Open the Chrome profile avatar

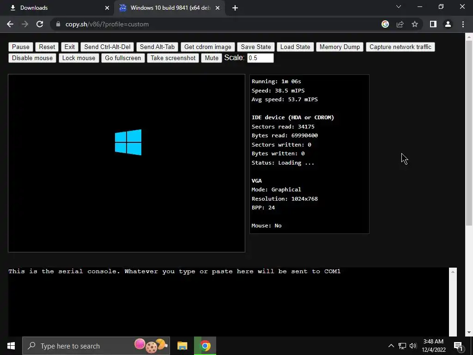point(448,24)
